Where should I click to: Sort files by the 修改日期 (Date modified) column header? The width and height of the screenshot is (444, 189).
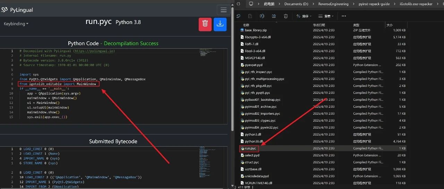tap(319, 25)
